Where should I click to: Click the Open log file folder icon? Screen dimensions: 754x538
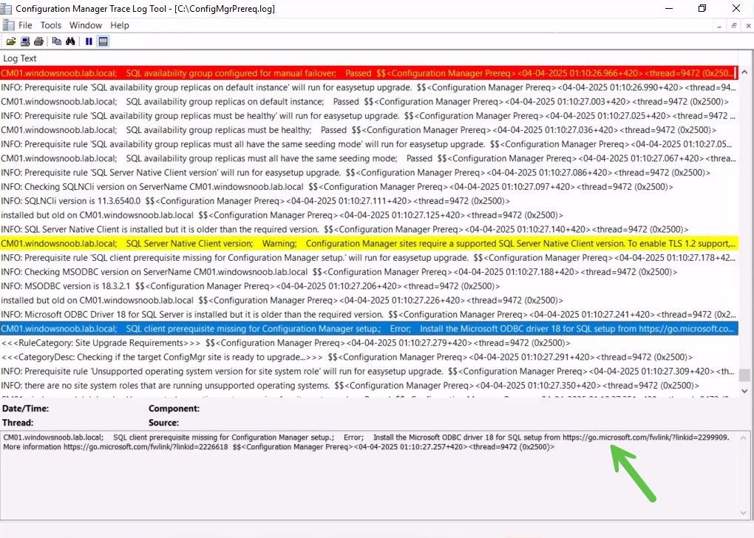[10, 41]
